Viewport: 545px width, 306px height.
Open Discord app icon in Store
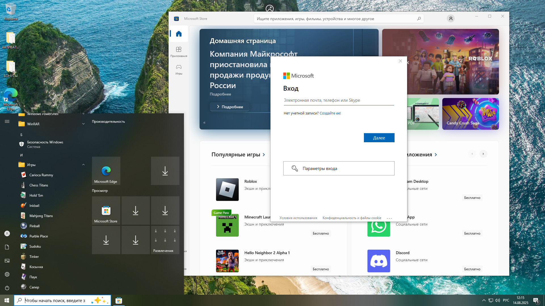(x=379, y=261)
